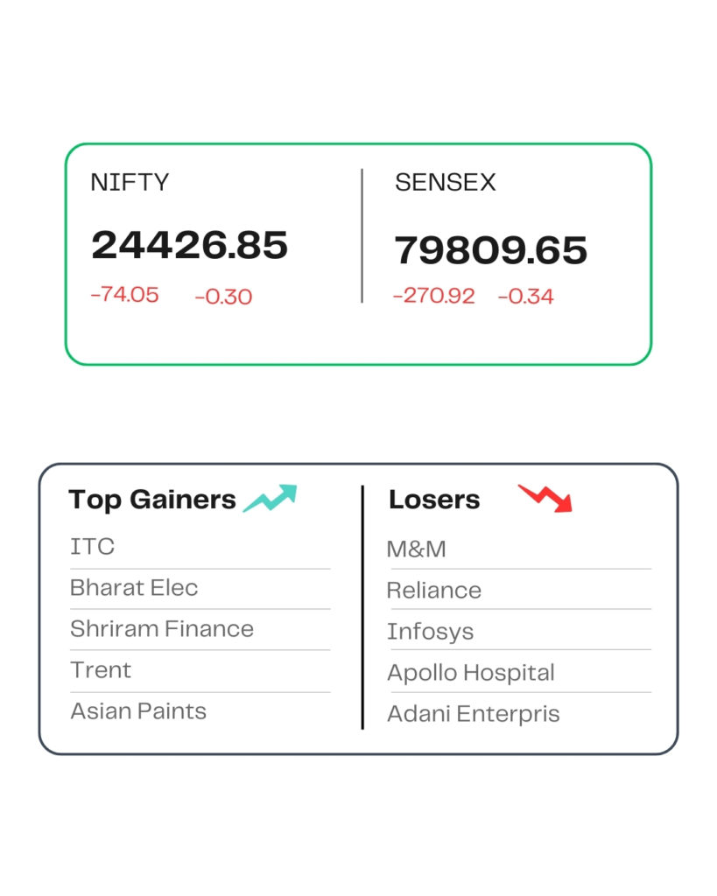717x896 pixels.
Task: Click the Losers heading
Action: tap(434, 500)
